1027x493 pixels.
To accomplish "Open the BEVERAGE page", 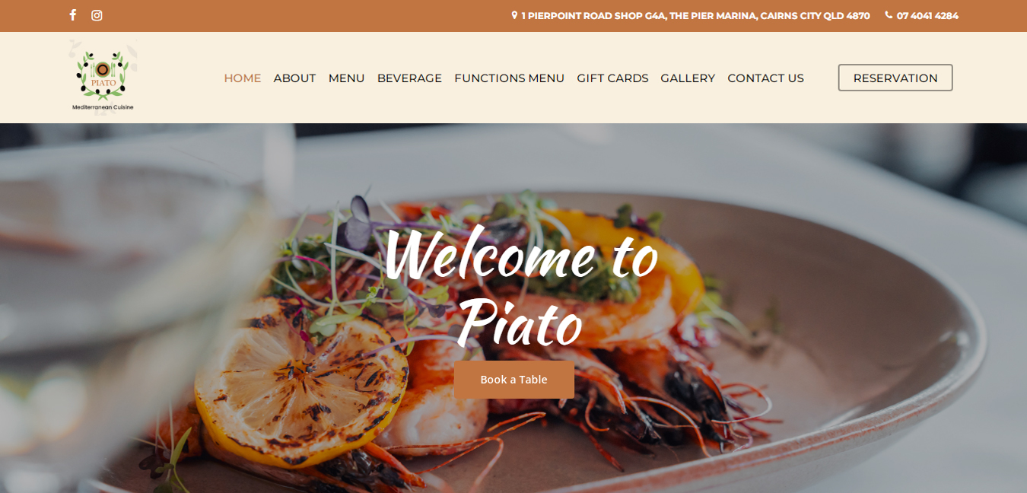I will tap(409, 78).
